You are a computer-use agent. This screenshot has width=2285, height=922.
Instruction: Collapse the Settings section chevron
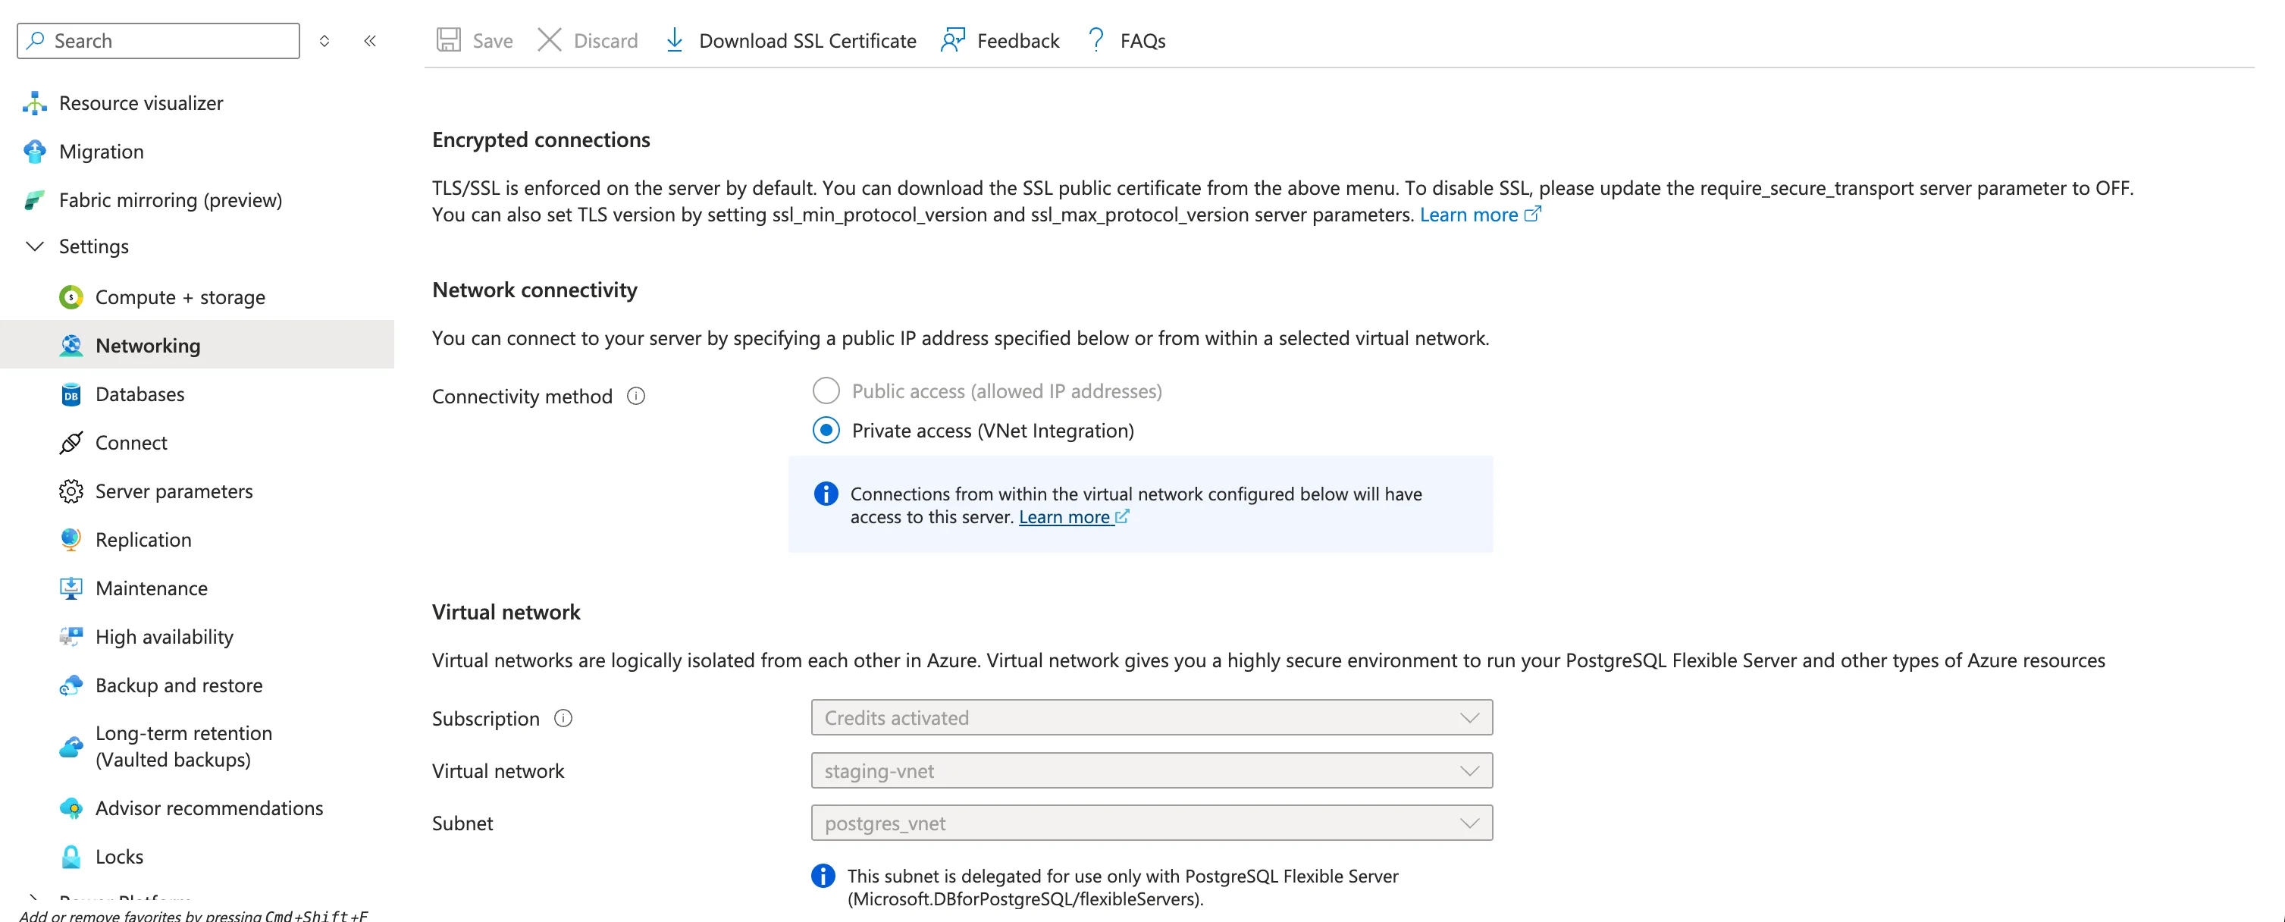coord(35,246)
